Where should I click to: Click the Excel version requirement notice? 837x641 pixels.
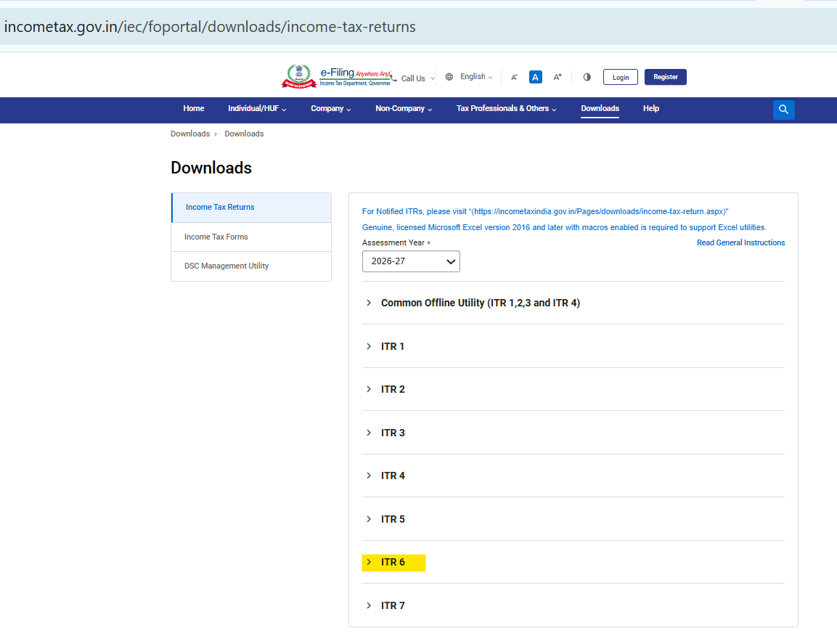[564, 227]
